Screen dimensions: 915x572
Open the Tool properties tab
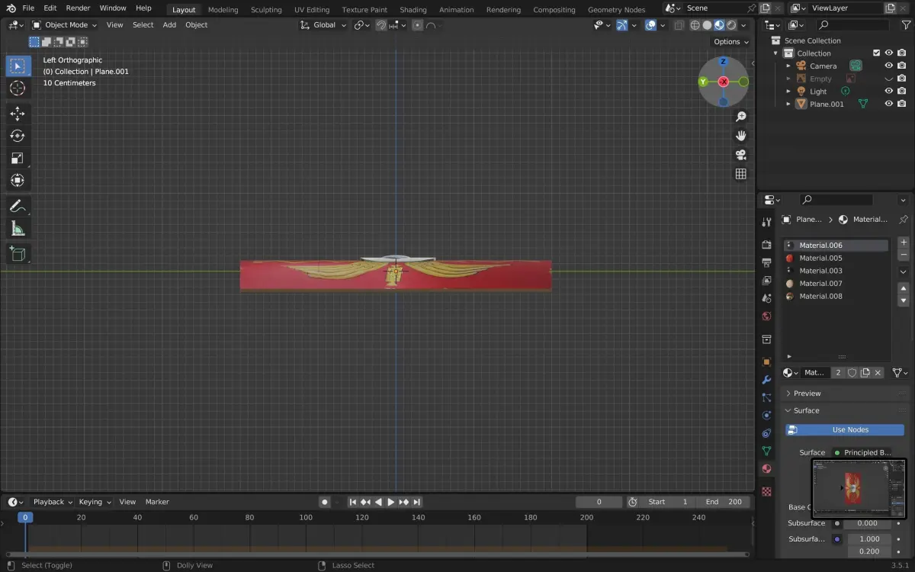(x=767, y=221)
